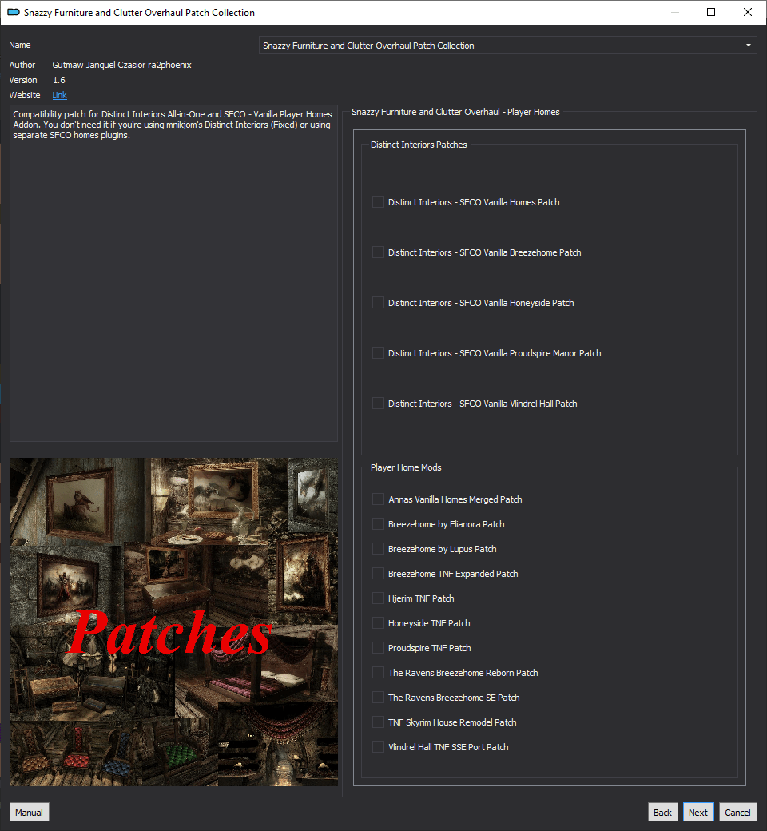767x831 pixels.
Task: Cancel the installer
Action: click(x=737, y=813)
